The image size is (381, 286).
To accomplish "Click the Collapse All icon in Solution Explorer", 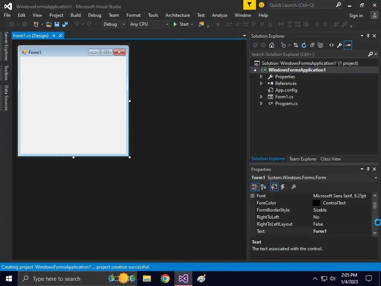I will (312, 45).
